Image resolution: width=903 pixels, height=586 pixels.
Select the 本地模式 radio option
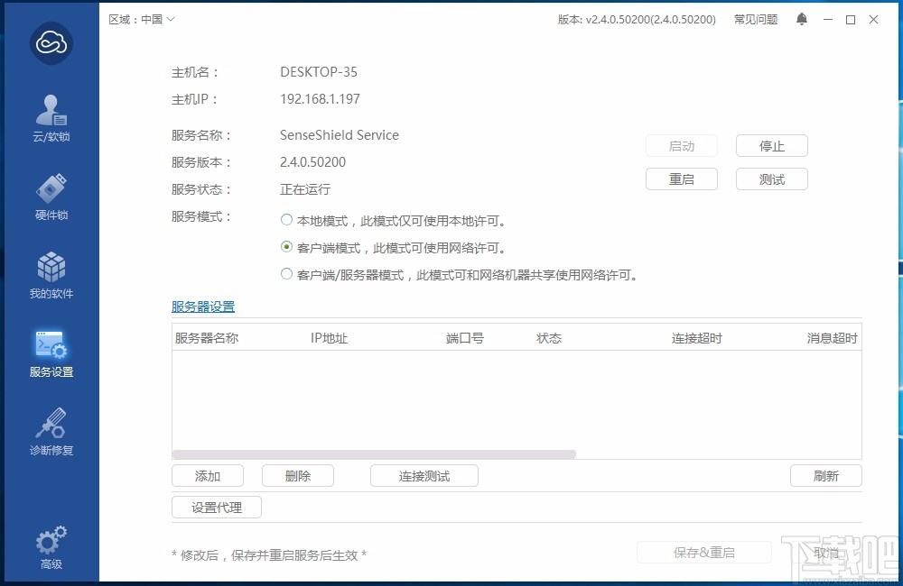[286, 219]
